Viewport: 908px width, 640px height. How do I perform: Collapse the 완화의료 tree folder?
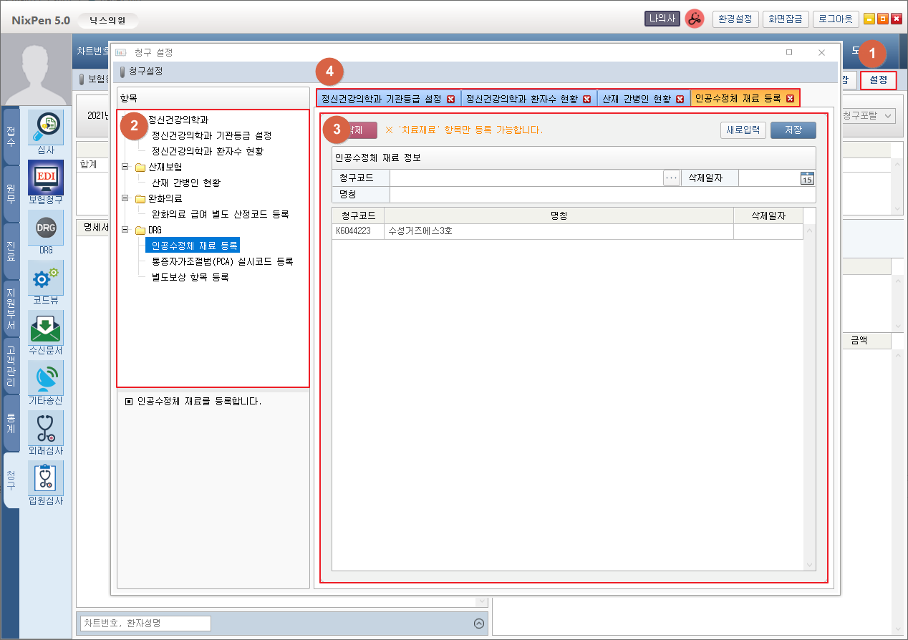click(x=125, y=198)
